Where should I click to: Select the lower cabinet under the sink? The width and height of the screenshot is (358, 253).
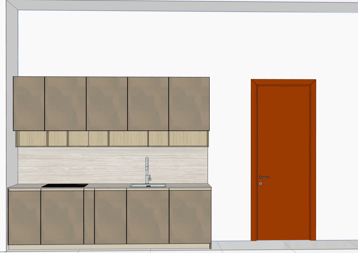[148, 217]
